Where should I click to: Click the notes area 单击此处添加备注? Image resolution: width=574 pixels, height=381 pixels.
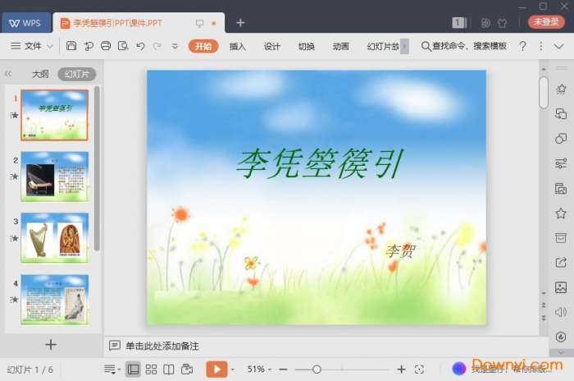click(x=162, y=346)
